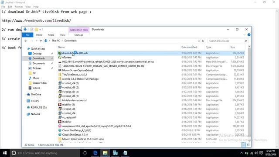
Task: Open Explorer help icon
Action: (249, 35)
